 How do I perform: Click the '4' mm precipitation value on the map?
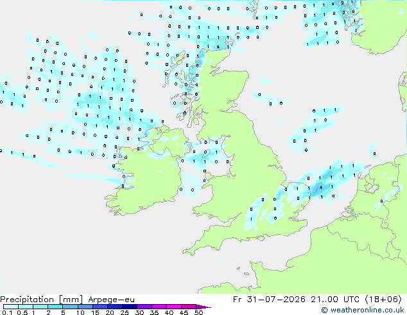(321, 187)
